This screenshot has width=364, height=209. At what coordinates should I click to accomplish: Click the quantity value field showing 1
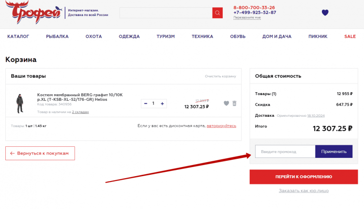(x=153, y=103)
